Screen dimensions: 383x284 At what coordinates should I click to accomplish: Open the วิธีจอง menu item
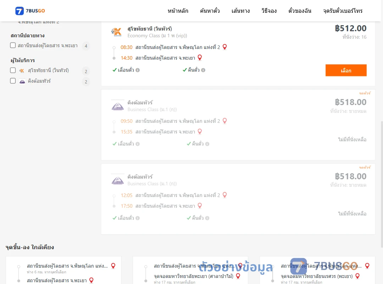[x=269, y=11]
